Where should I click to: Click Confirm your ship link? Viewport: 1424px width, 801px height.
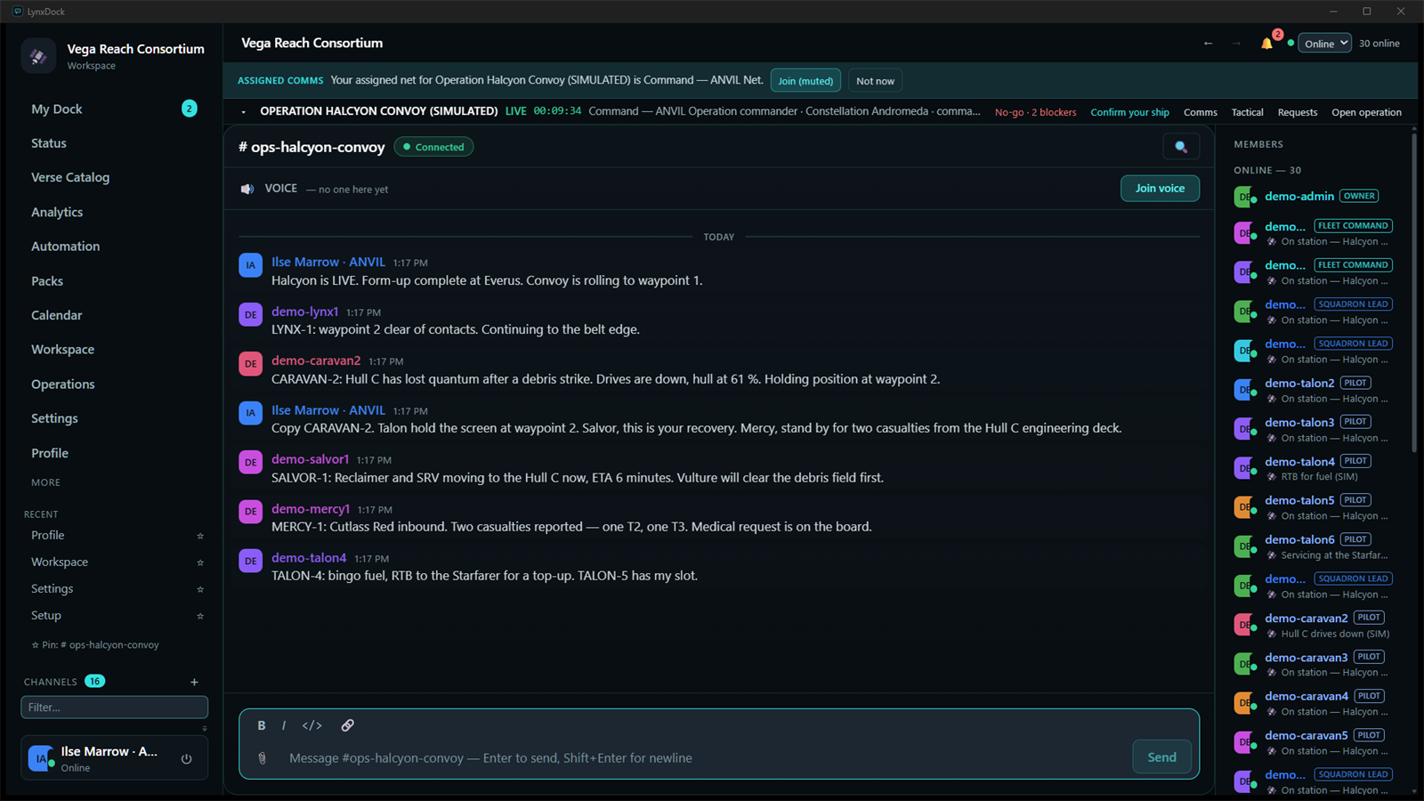tap(1129, 112)
